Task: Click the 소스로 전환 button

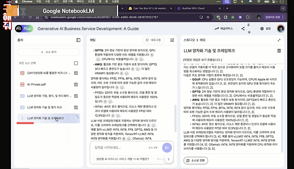Action: [x=196, y=160]
